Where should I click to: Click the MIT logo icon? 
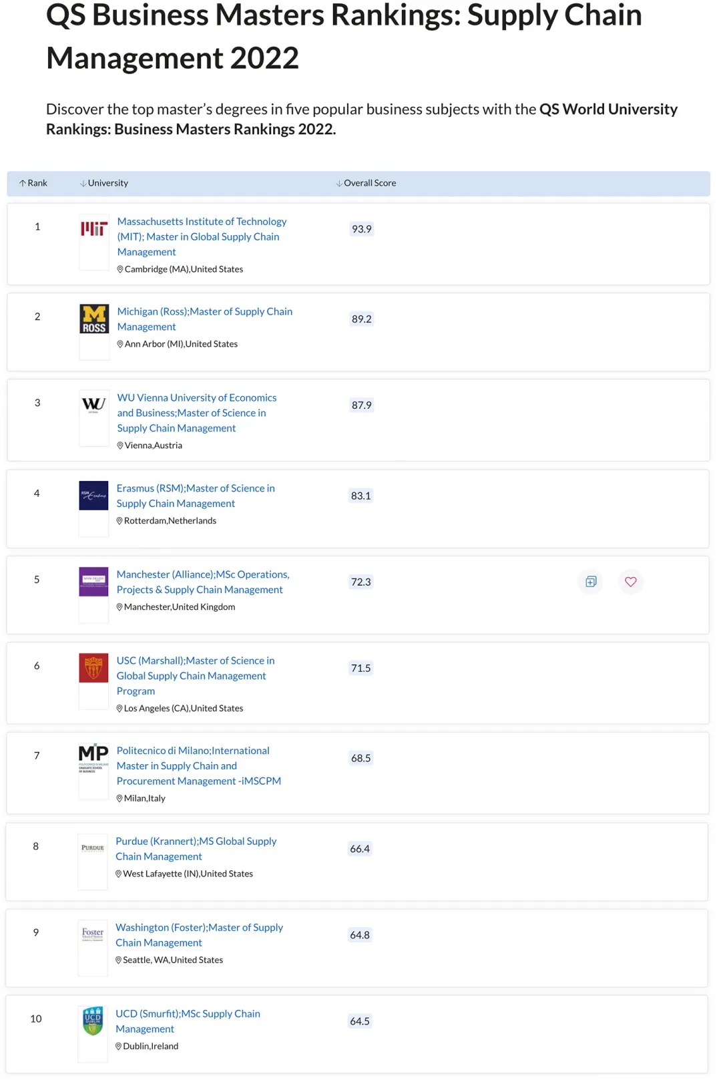(94, 229)
